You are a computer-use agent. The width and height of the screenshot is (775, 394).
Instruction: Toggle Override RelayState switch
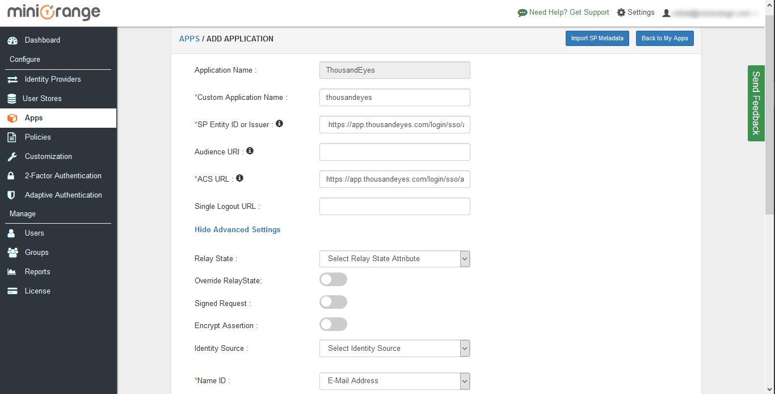(333, 280)
